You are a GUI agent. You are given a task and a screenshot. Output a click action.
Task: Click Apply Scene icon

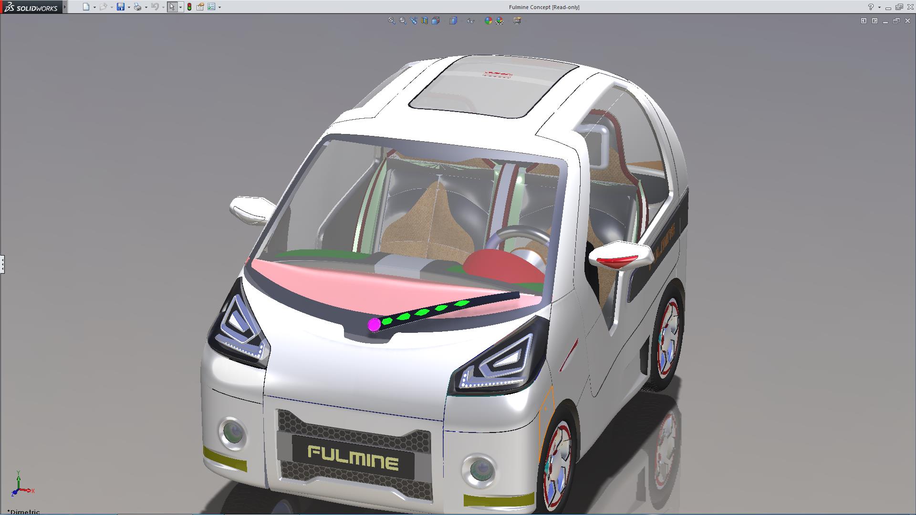tap(500, 21)
